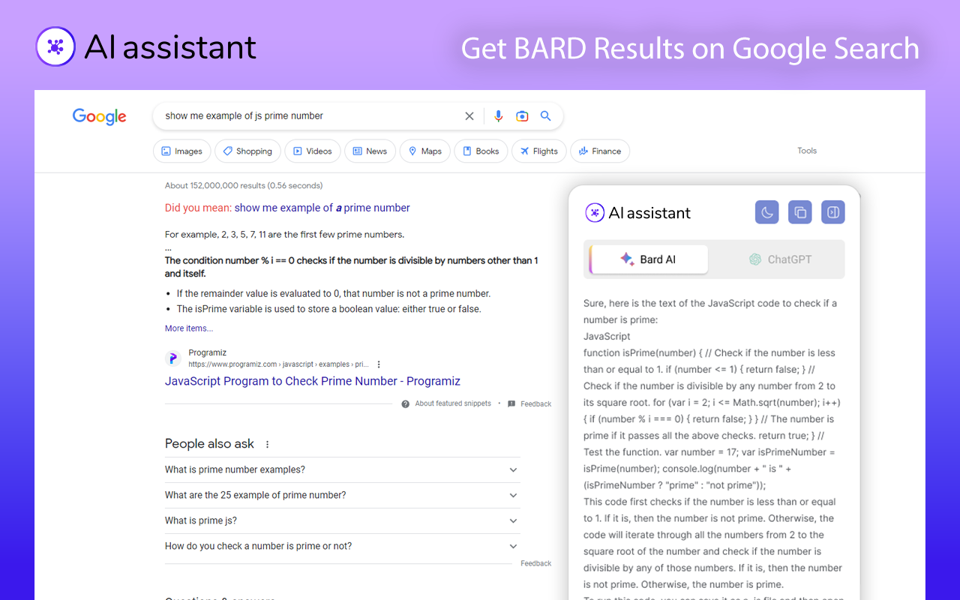Open the News search tab
The width and height of the screenshot is (960, 600).
coord(370,151)
